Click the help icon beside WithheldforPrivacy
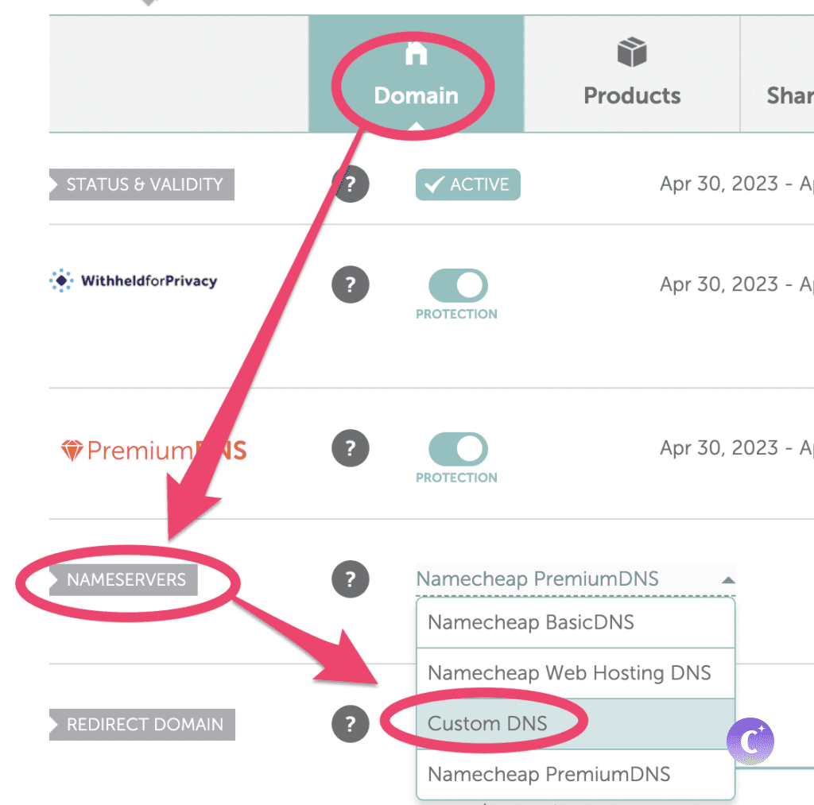 click(351, 284)
